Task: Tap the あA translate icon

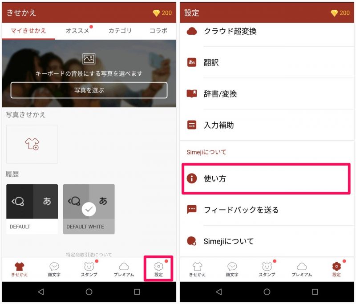Action: click(192, 62)
